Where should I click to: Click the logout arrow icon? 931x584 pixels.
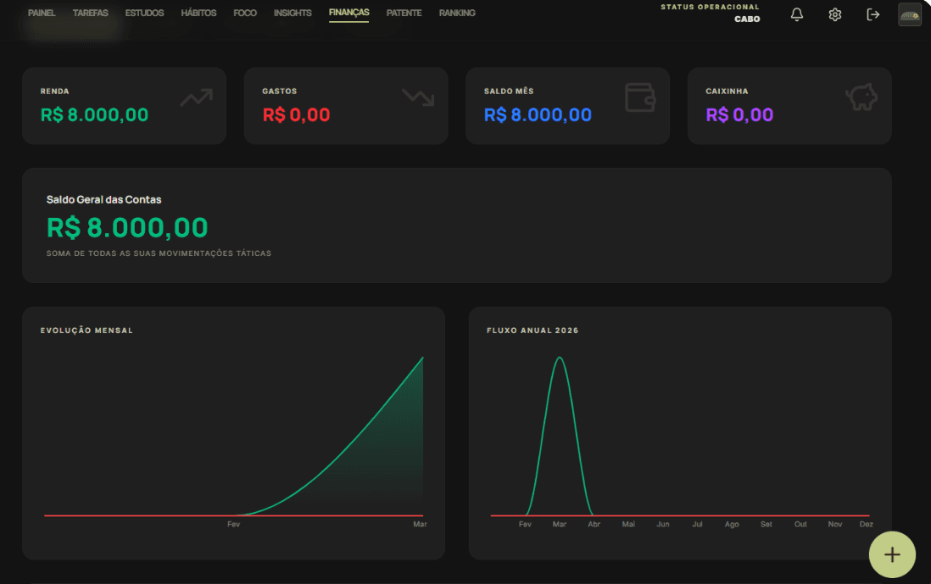[873, 14]
